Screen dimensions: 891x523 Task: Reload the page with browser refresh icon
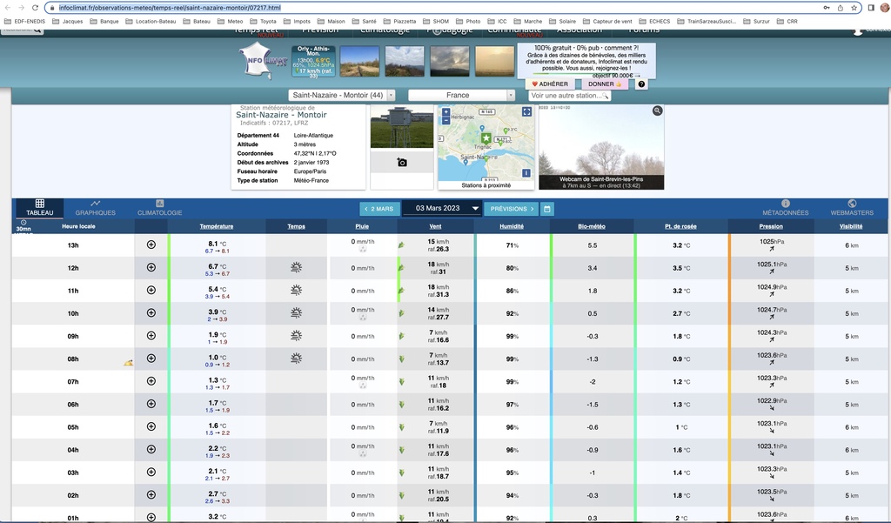[35, 8]
